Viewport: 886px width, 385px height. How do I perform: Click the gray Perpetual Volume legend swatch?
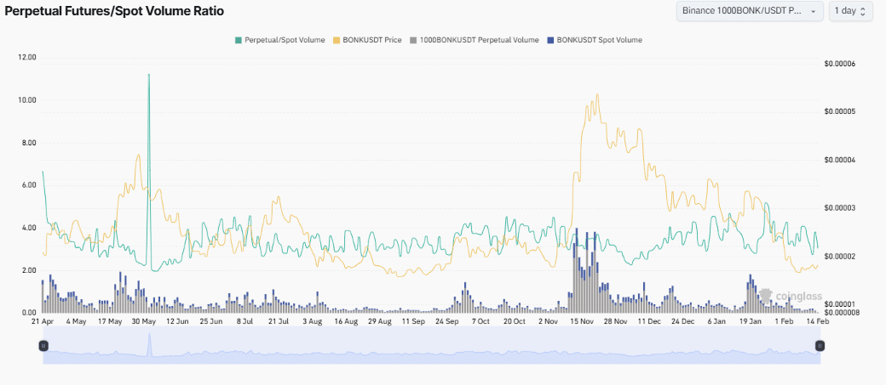tap(413, 40)
